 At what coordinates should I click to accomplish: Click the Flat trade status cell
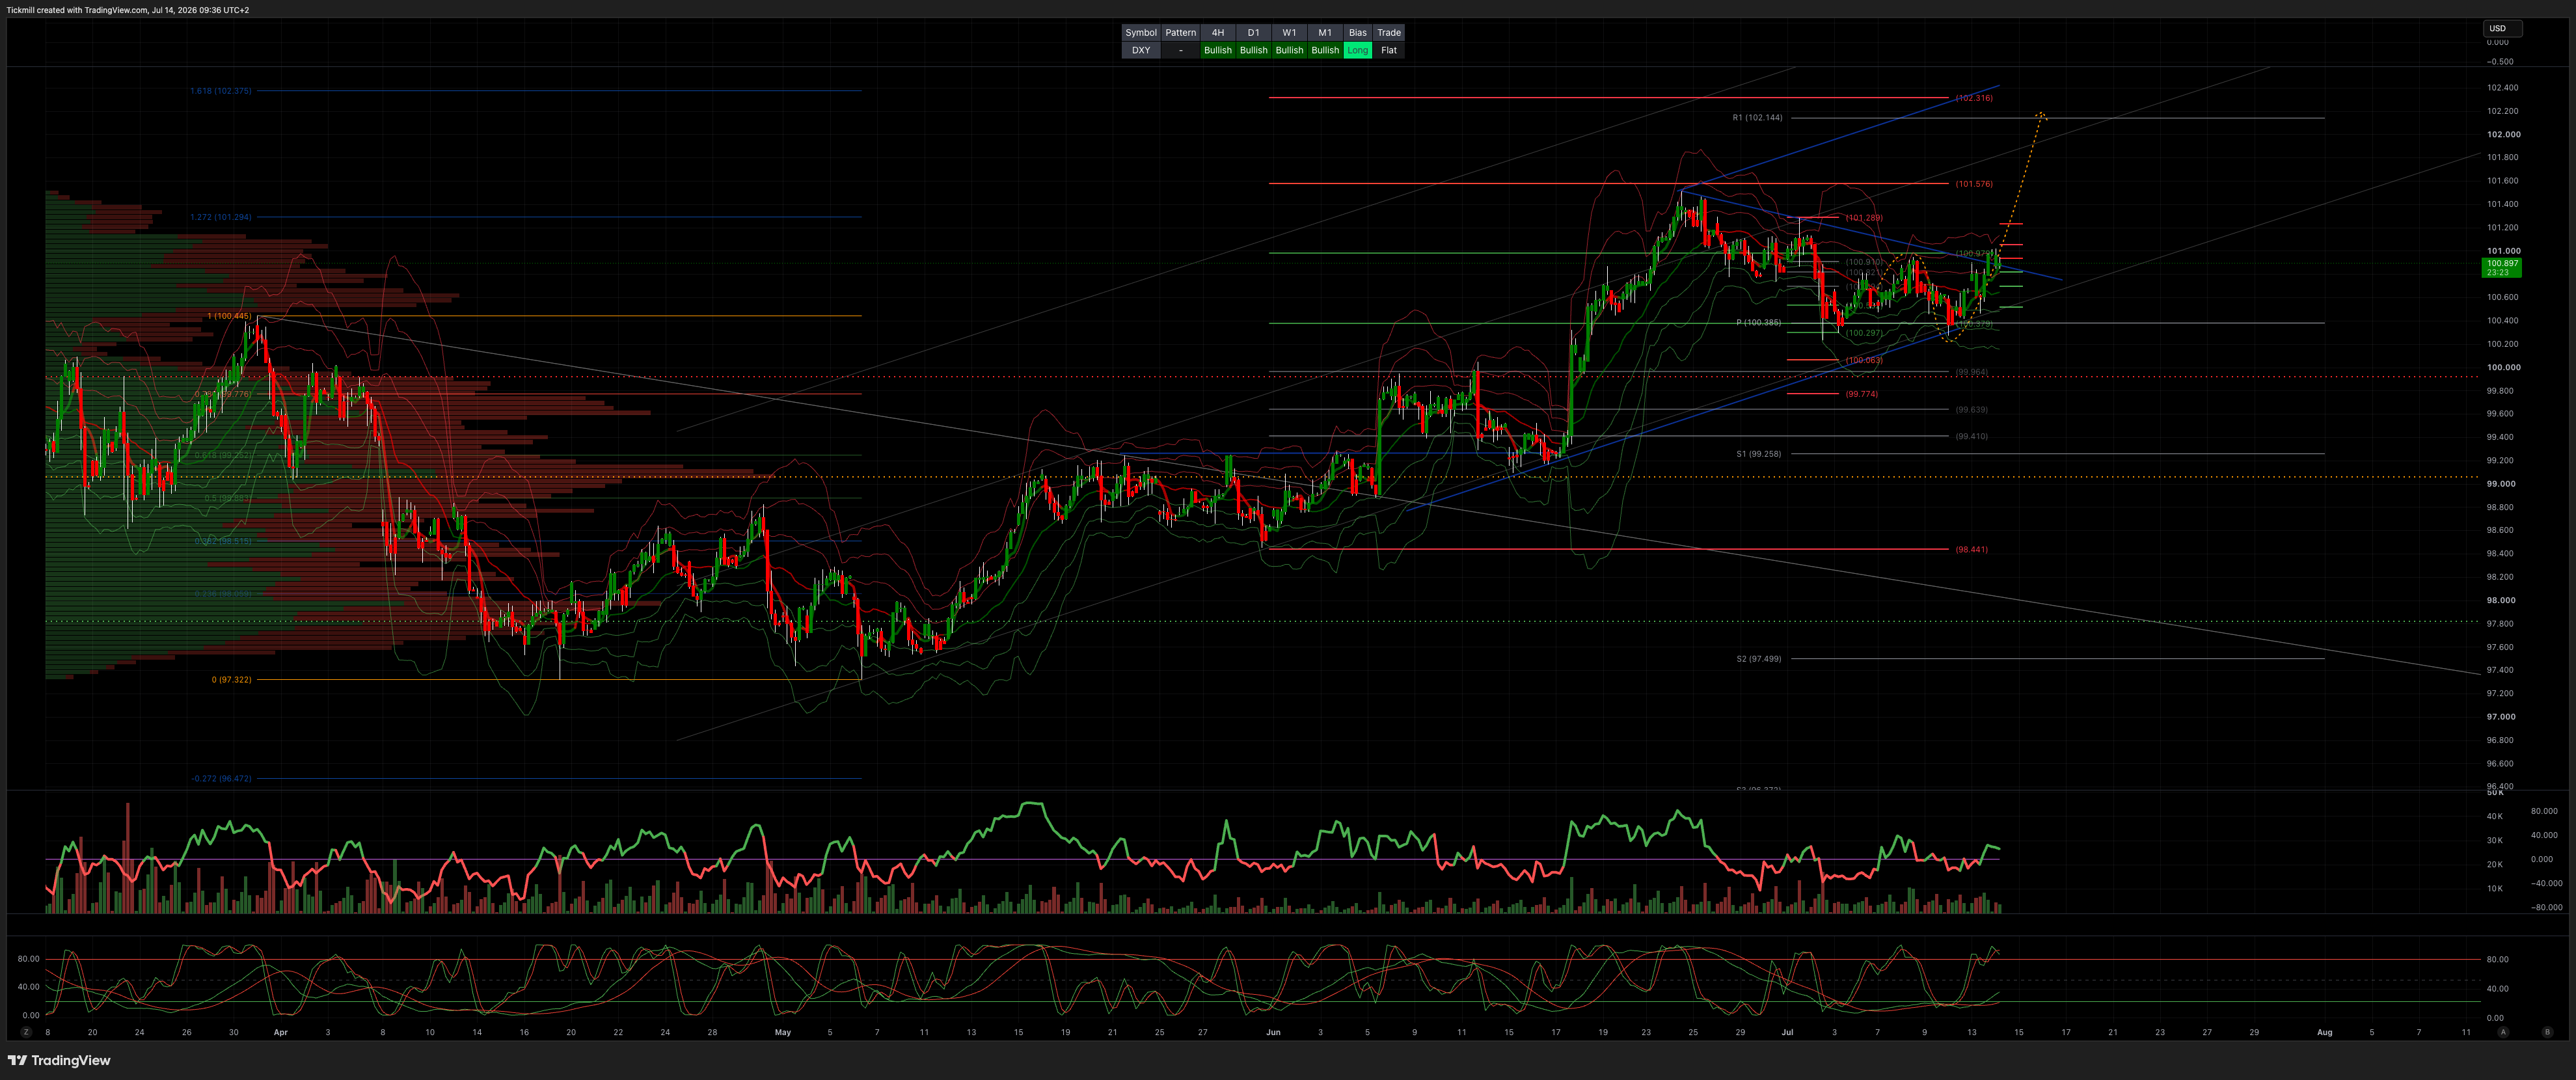1389,50
